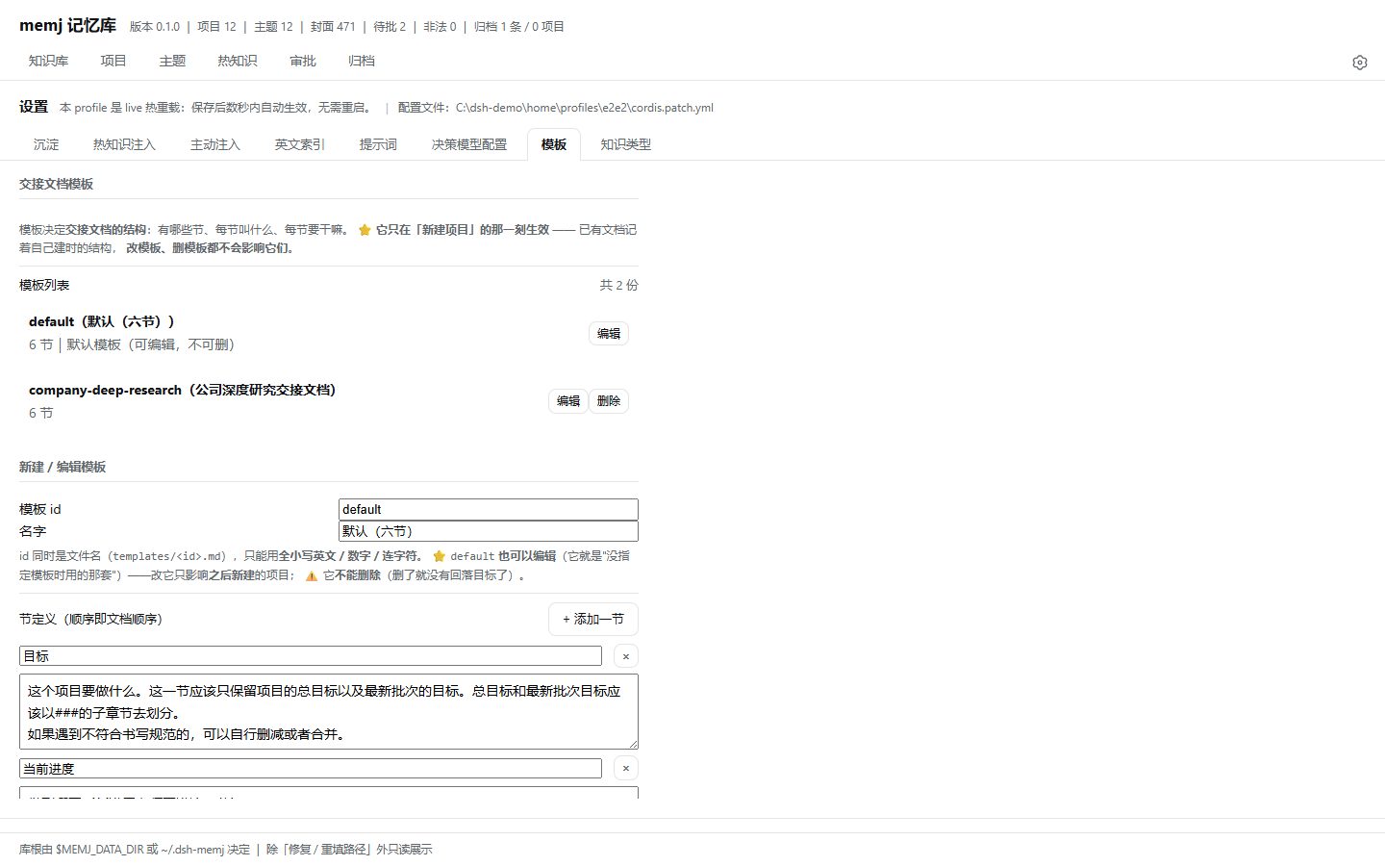Click the company-deep-research template name
The image size is (1385, 866).
[x=183, y=390]
